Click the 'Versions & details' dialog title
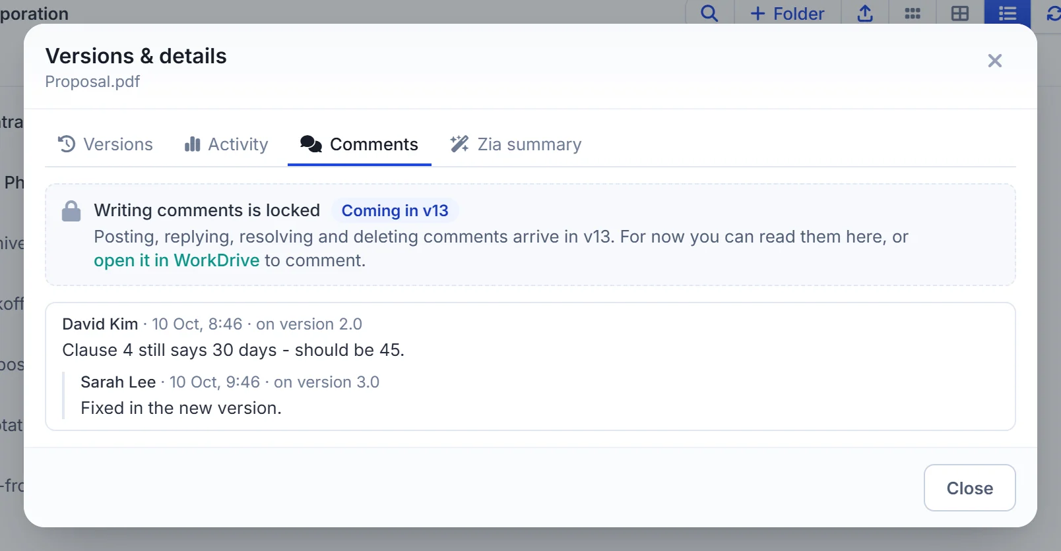 136,56
